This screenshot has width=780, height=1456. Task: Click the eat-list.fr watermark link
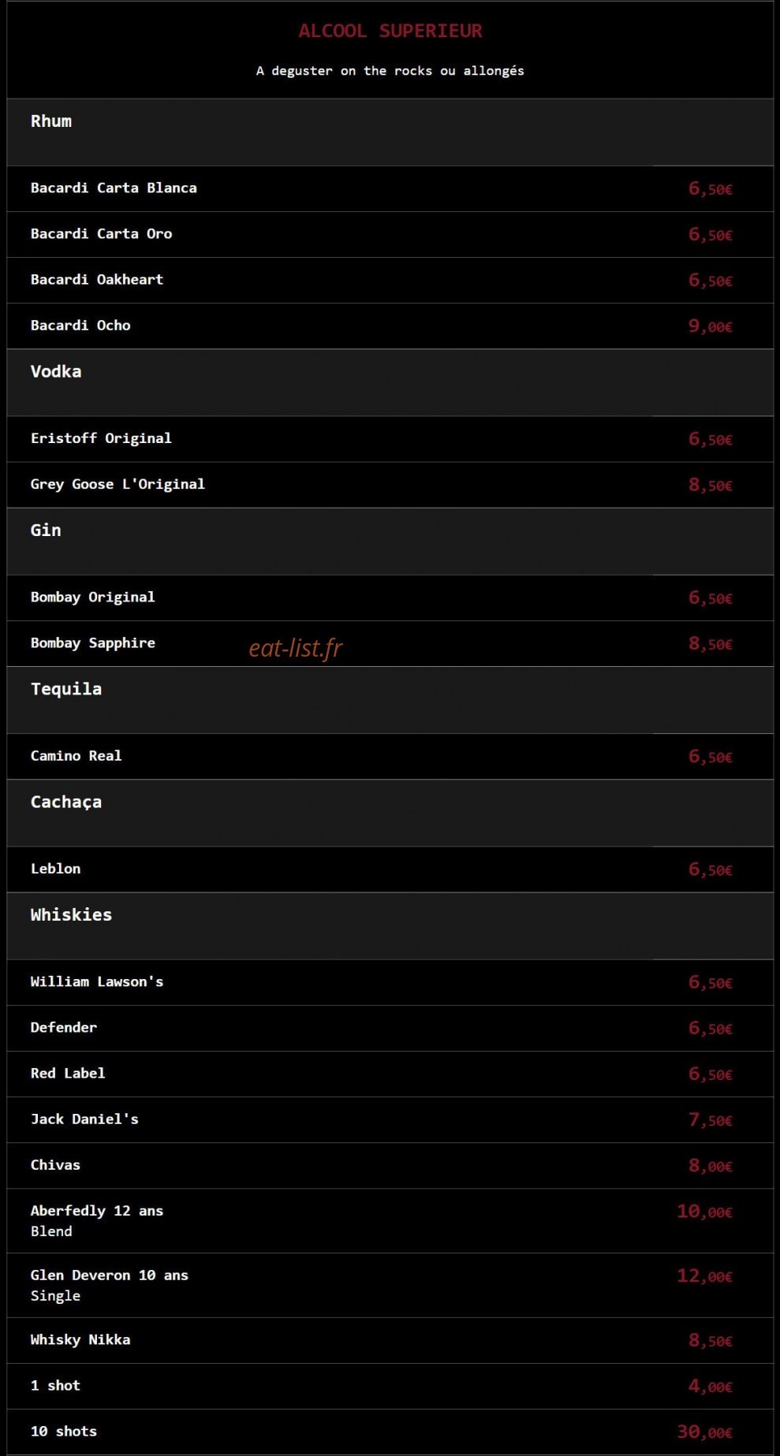point(296,648)
